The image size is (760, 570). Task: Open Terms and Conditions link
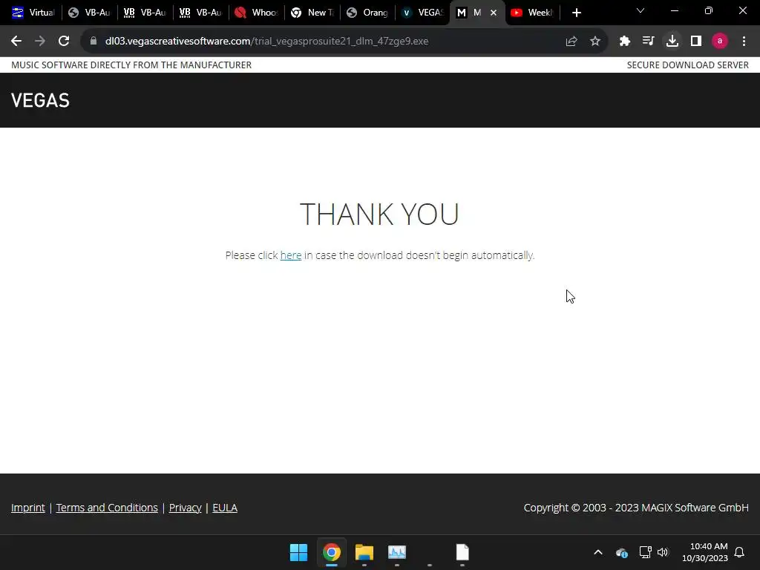click(x=107, y=508)
